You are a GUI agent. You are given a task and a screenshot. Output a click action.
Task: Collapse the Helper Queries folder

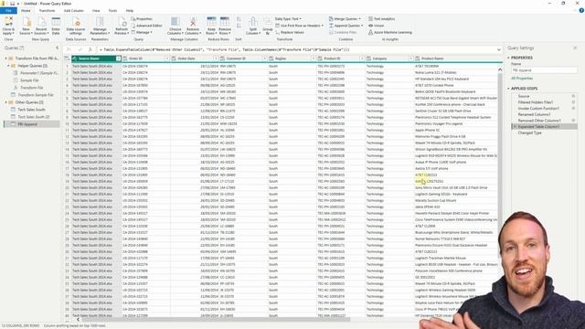[8, 66]
